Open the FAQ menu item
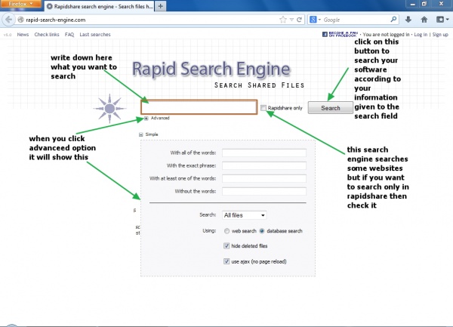 coord(69,35)
